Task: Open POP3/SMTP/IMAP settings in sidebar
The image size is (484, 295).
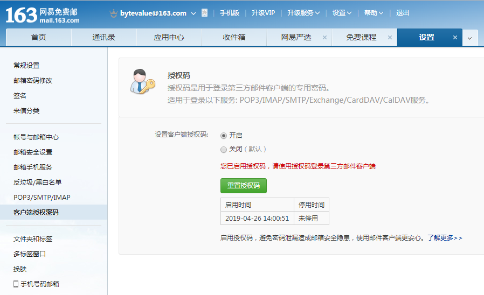Action: coord(42,197)
